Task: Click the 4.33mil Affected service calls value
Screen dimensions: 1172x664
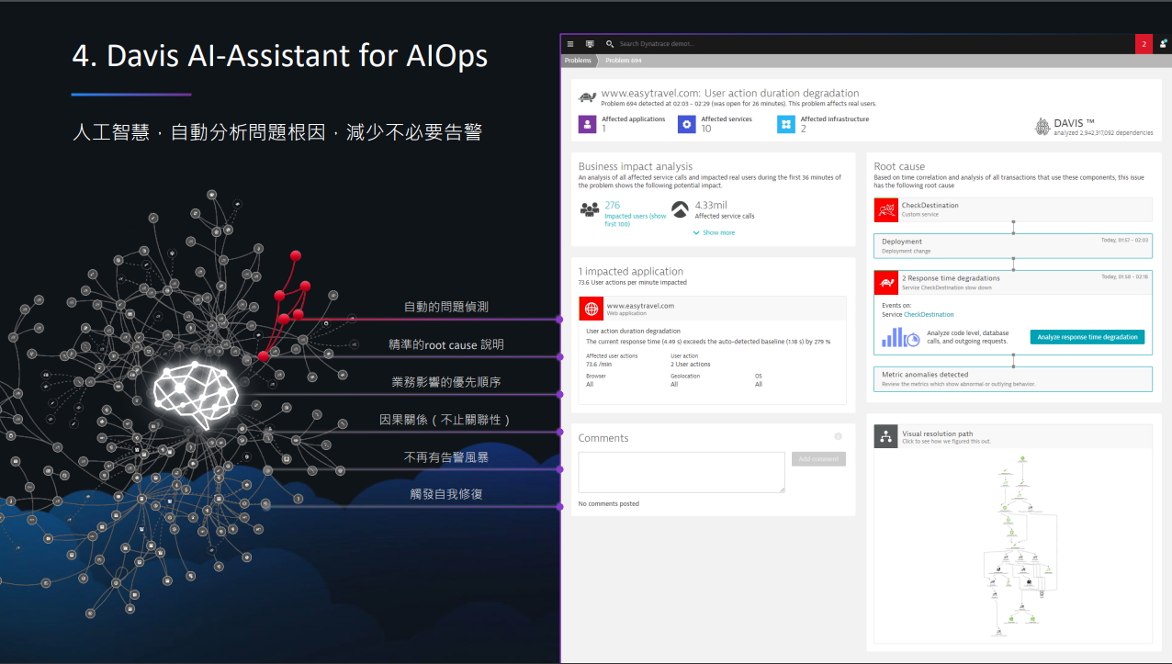Action: (711, 206)
